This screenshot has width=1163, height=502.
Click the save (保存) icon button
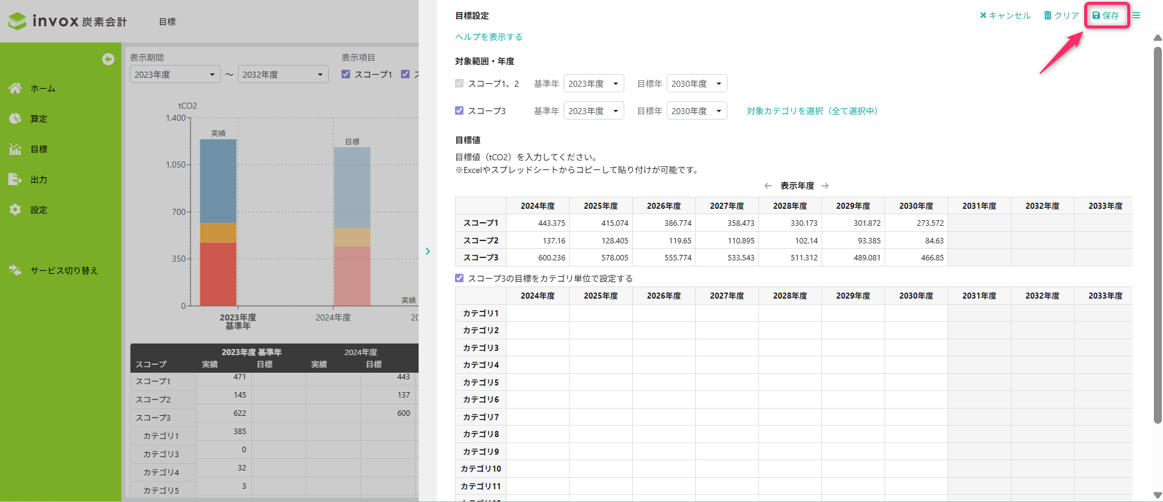pos(1096,16)
